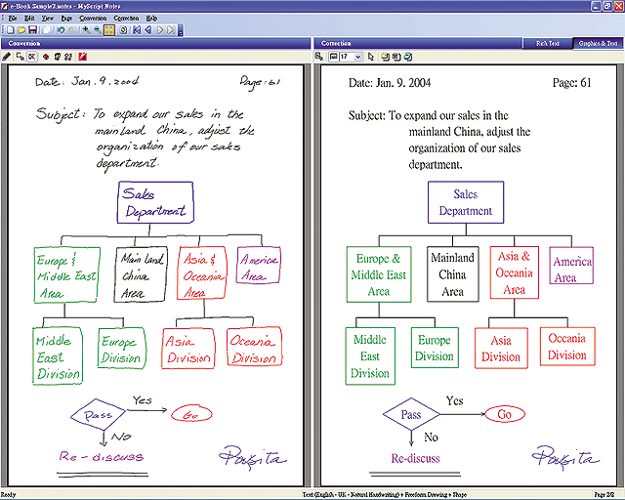The height and width of the screenshot is (500, 625).
Task: Click the New document icon
Action: (x=11, y=30)
